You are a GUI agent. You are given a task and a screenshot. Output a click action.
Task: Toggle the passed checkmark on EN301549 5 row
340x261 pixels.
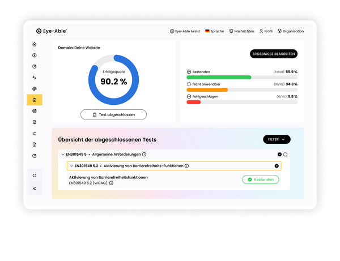point(279,154)
